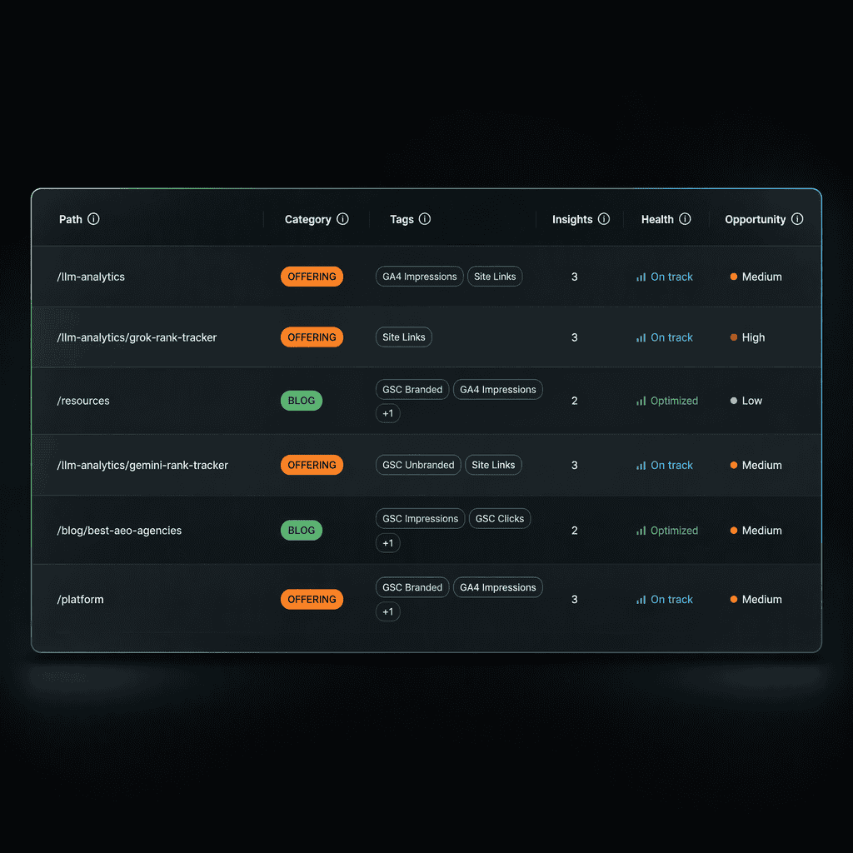Click the health bar icon in /platform row

[x=641, y=600]
